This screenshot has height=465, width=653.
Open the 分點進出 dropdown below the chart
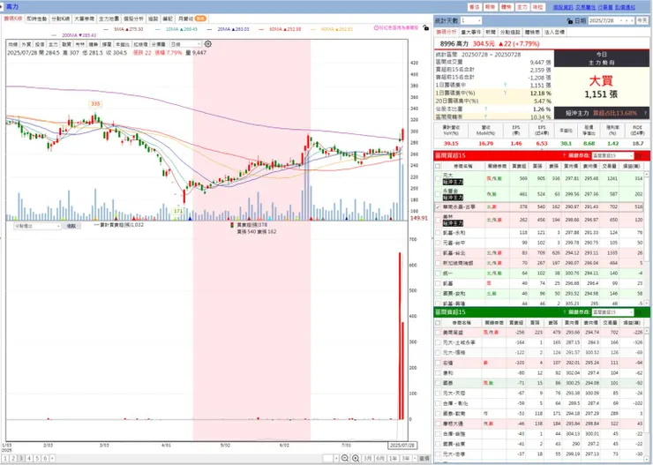tap(37, 226)
